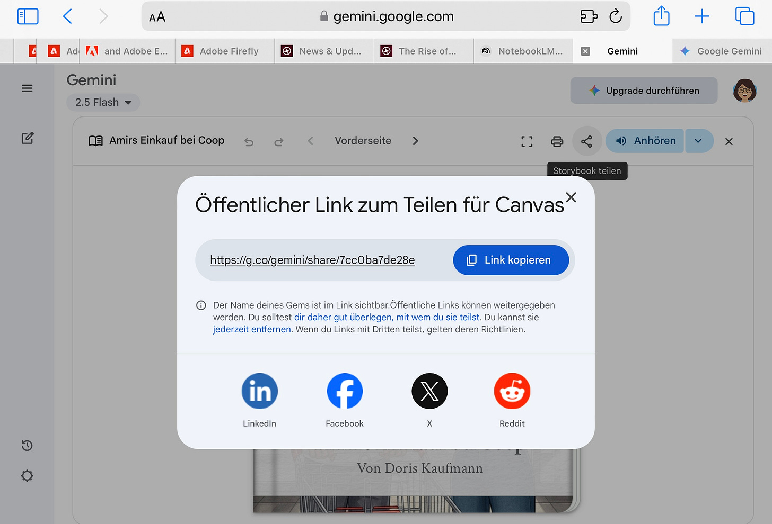Image resolution: width=772 pixels, height=524 pixels.
Task: Open the extensions puzzle icon in address bar
Action: (x=589, y=16)
